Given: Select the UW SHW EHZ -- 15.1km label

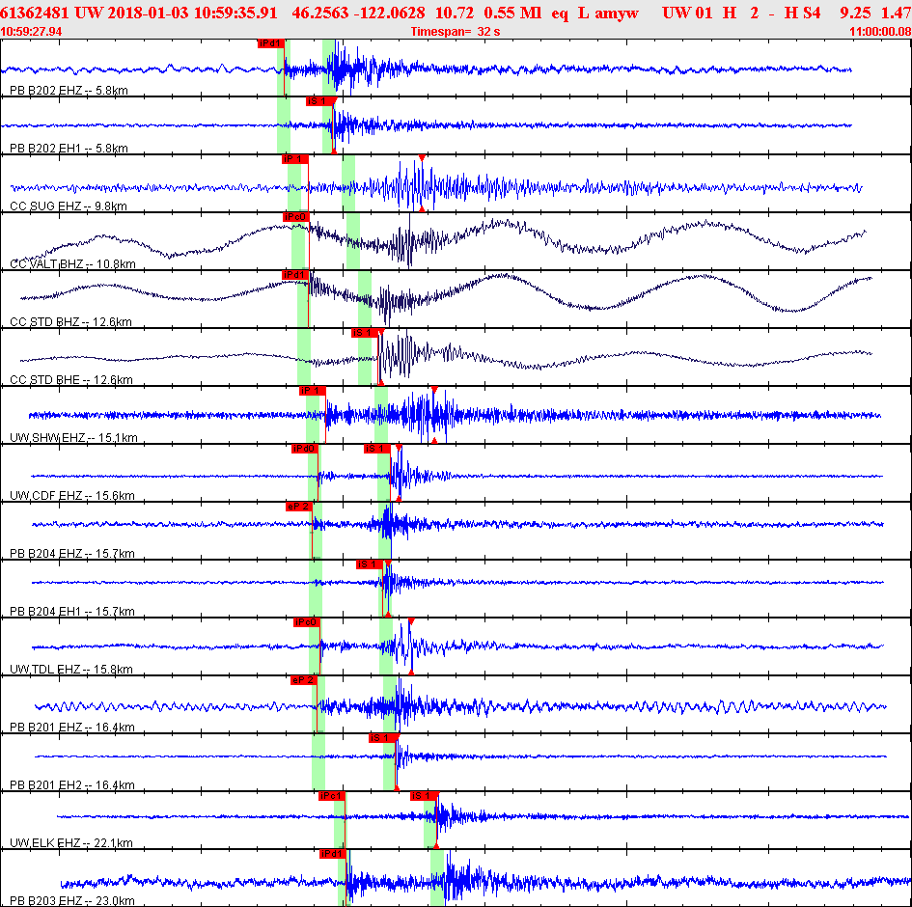Looking at the screenshot, I should point(73,437).
